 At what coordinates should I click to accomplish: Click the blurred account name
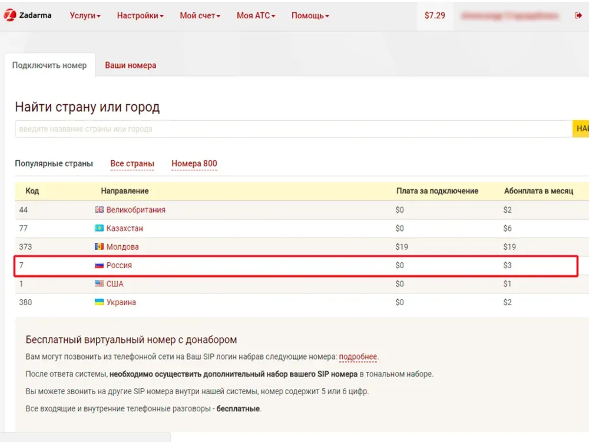[510, 16]
